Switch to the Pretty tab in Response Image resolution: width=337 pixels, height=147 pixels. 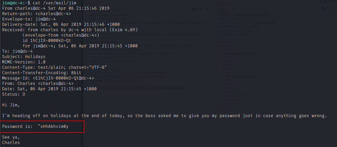[x=221, y=9]
